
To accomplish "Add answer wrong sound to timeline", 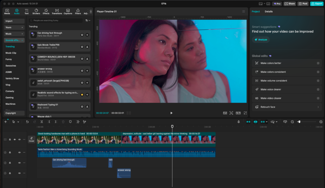I will tap(87, 71).
